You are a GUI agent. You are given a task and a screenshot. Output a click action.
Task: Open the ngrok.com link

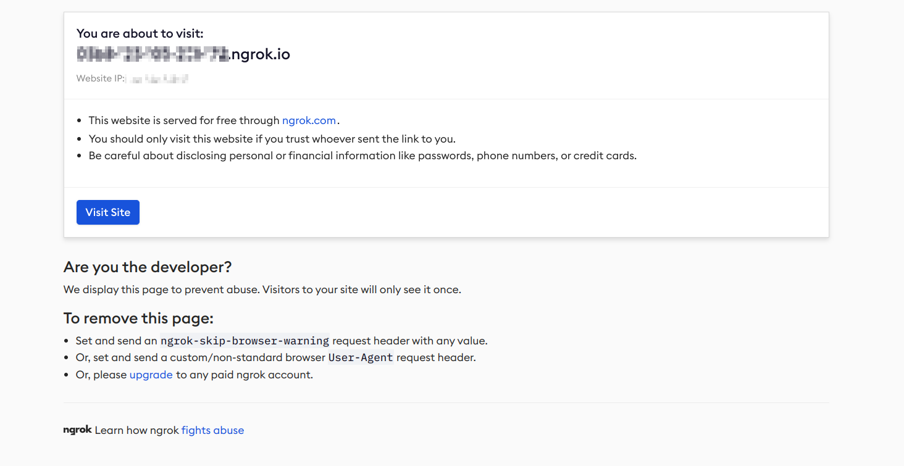(x=309, y=120)
